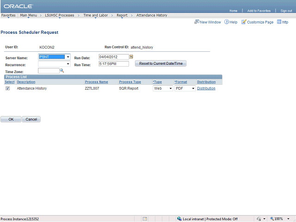Image resolution: width=296 pixels, height=222 pixels.
Task: Click Process Instance:1215352 status text
Action: (x=19, y=219)
